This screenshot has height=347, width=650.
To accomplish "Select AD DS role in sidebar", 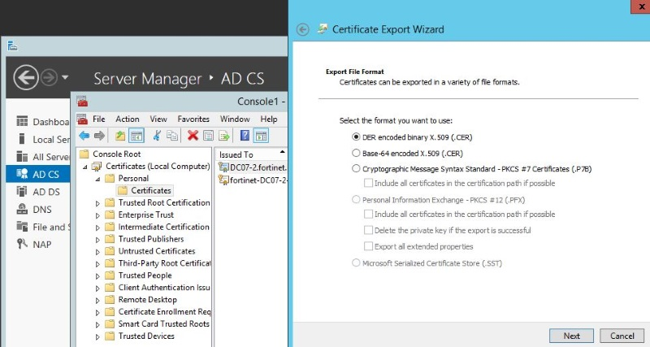I will click(x=38, y=192).
